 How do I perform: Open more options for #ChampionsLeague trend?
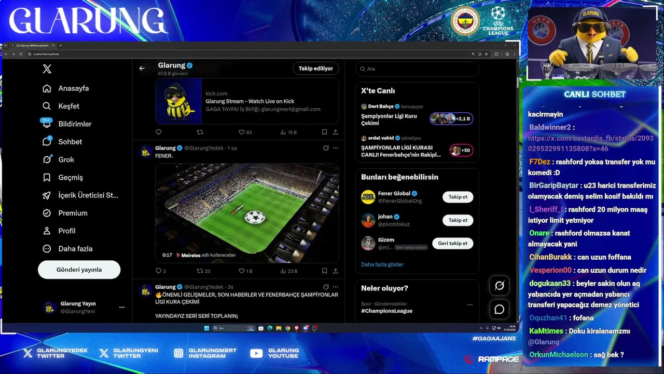(470, 304)
